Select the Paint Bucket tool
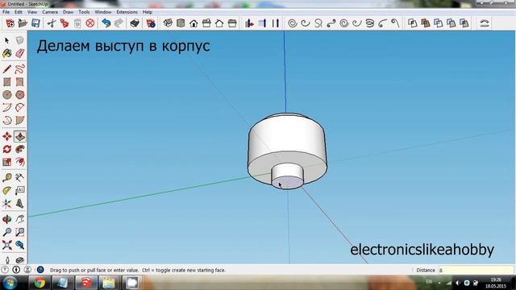Image resolution: width=516 pixels, height=290 pixels. click(x=7, y=53)
